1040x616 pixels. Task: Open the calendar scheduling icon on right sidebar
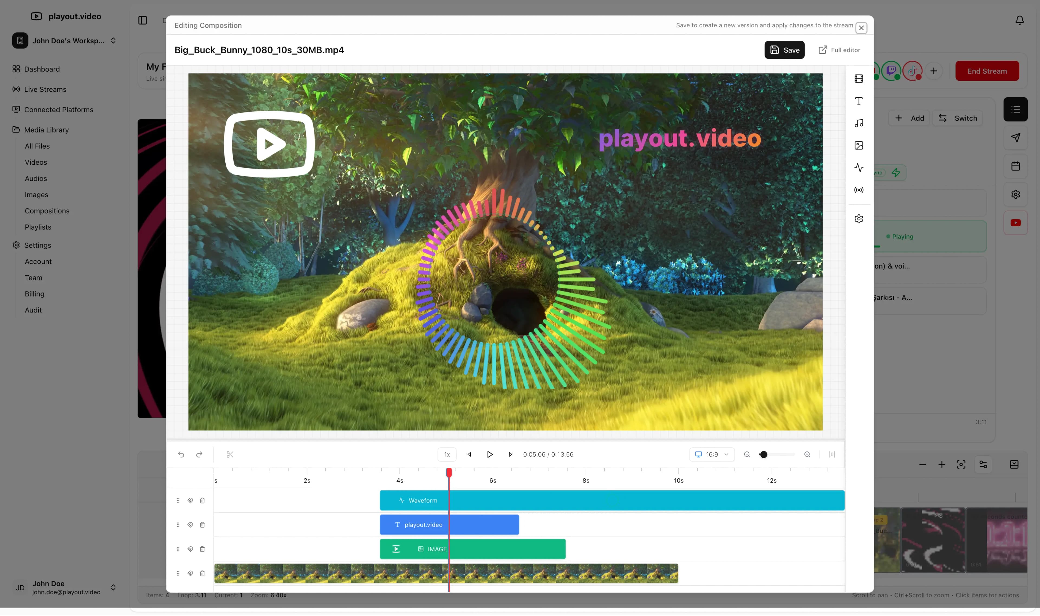[x=1016, y=166]
